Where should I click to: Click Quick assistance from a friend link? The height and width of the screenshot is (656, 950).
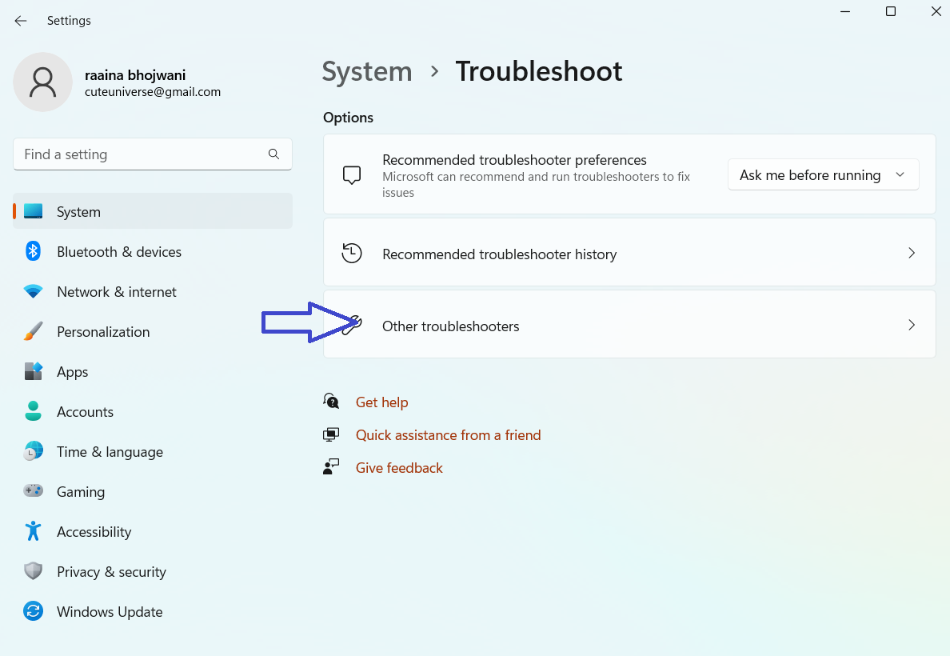click(448, 435)
